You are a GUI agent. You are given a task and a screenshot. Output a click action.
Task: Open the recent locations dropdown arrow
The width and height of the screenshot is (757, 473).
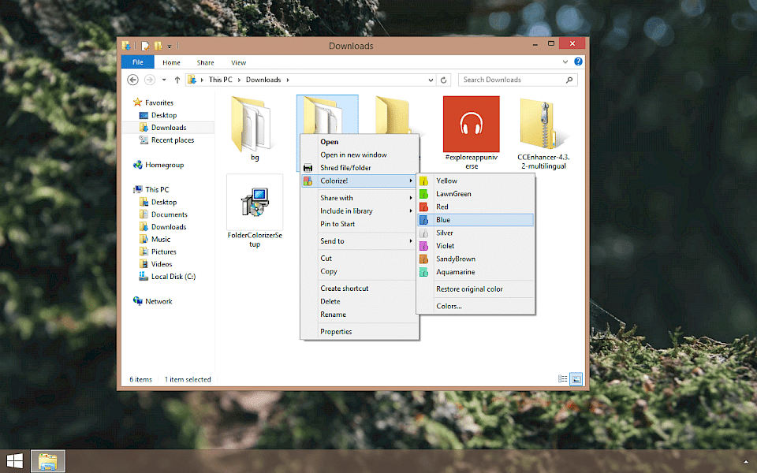click(164, 80)
